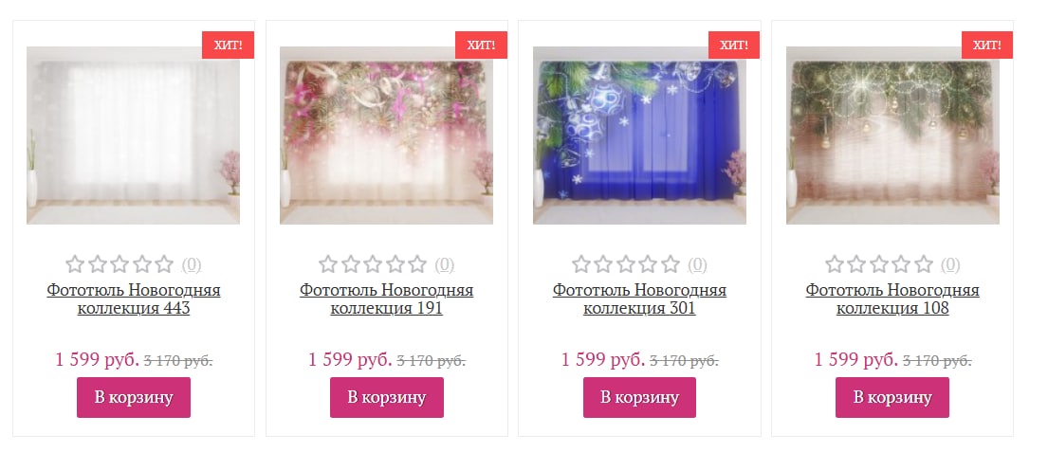Click В корзину under collection 108
The width and height of the screenshot is (1048, 452).
click(x=892, y=397)
